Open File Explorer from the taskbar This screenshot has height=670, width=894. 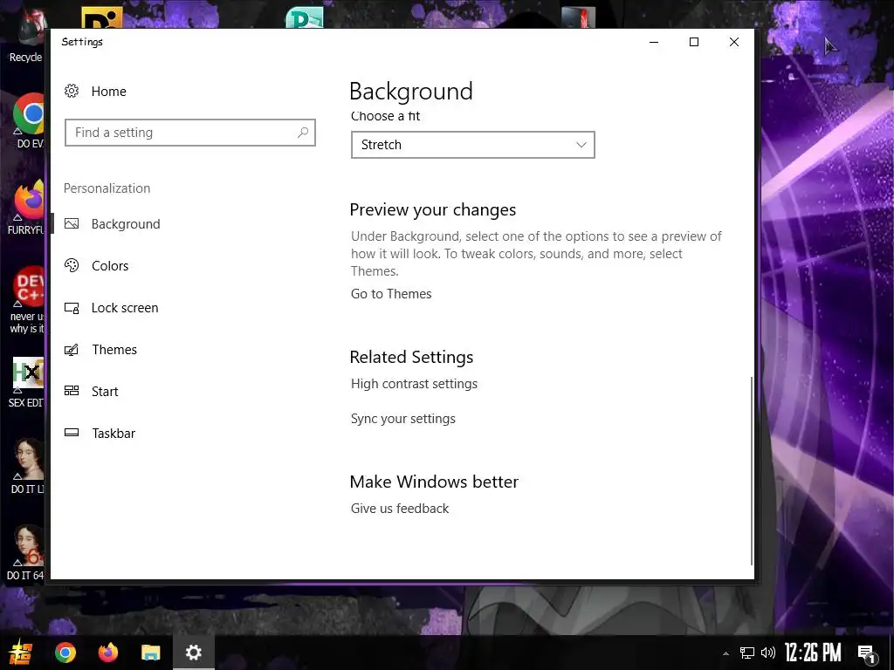coord(150,653)
